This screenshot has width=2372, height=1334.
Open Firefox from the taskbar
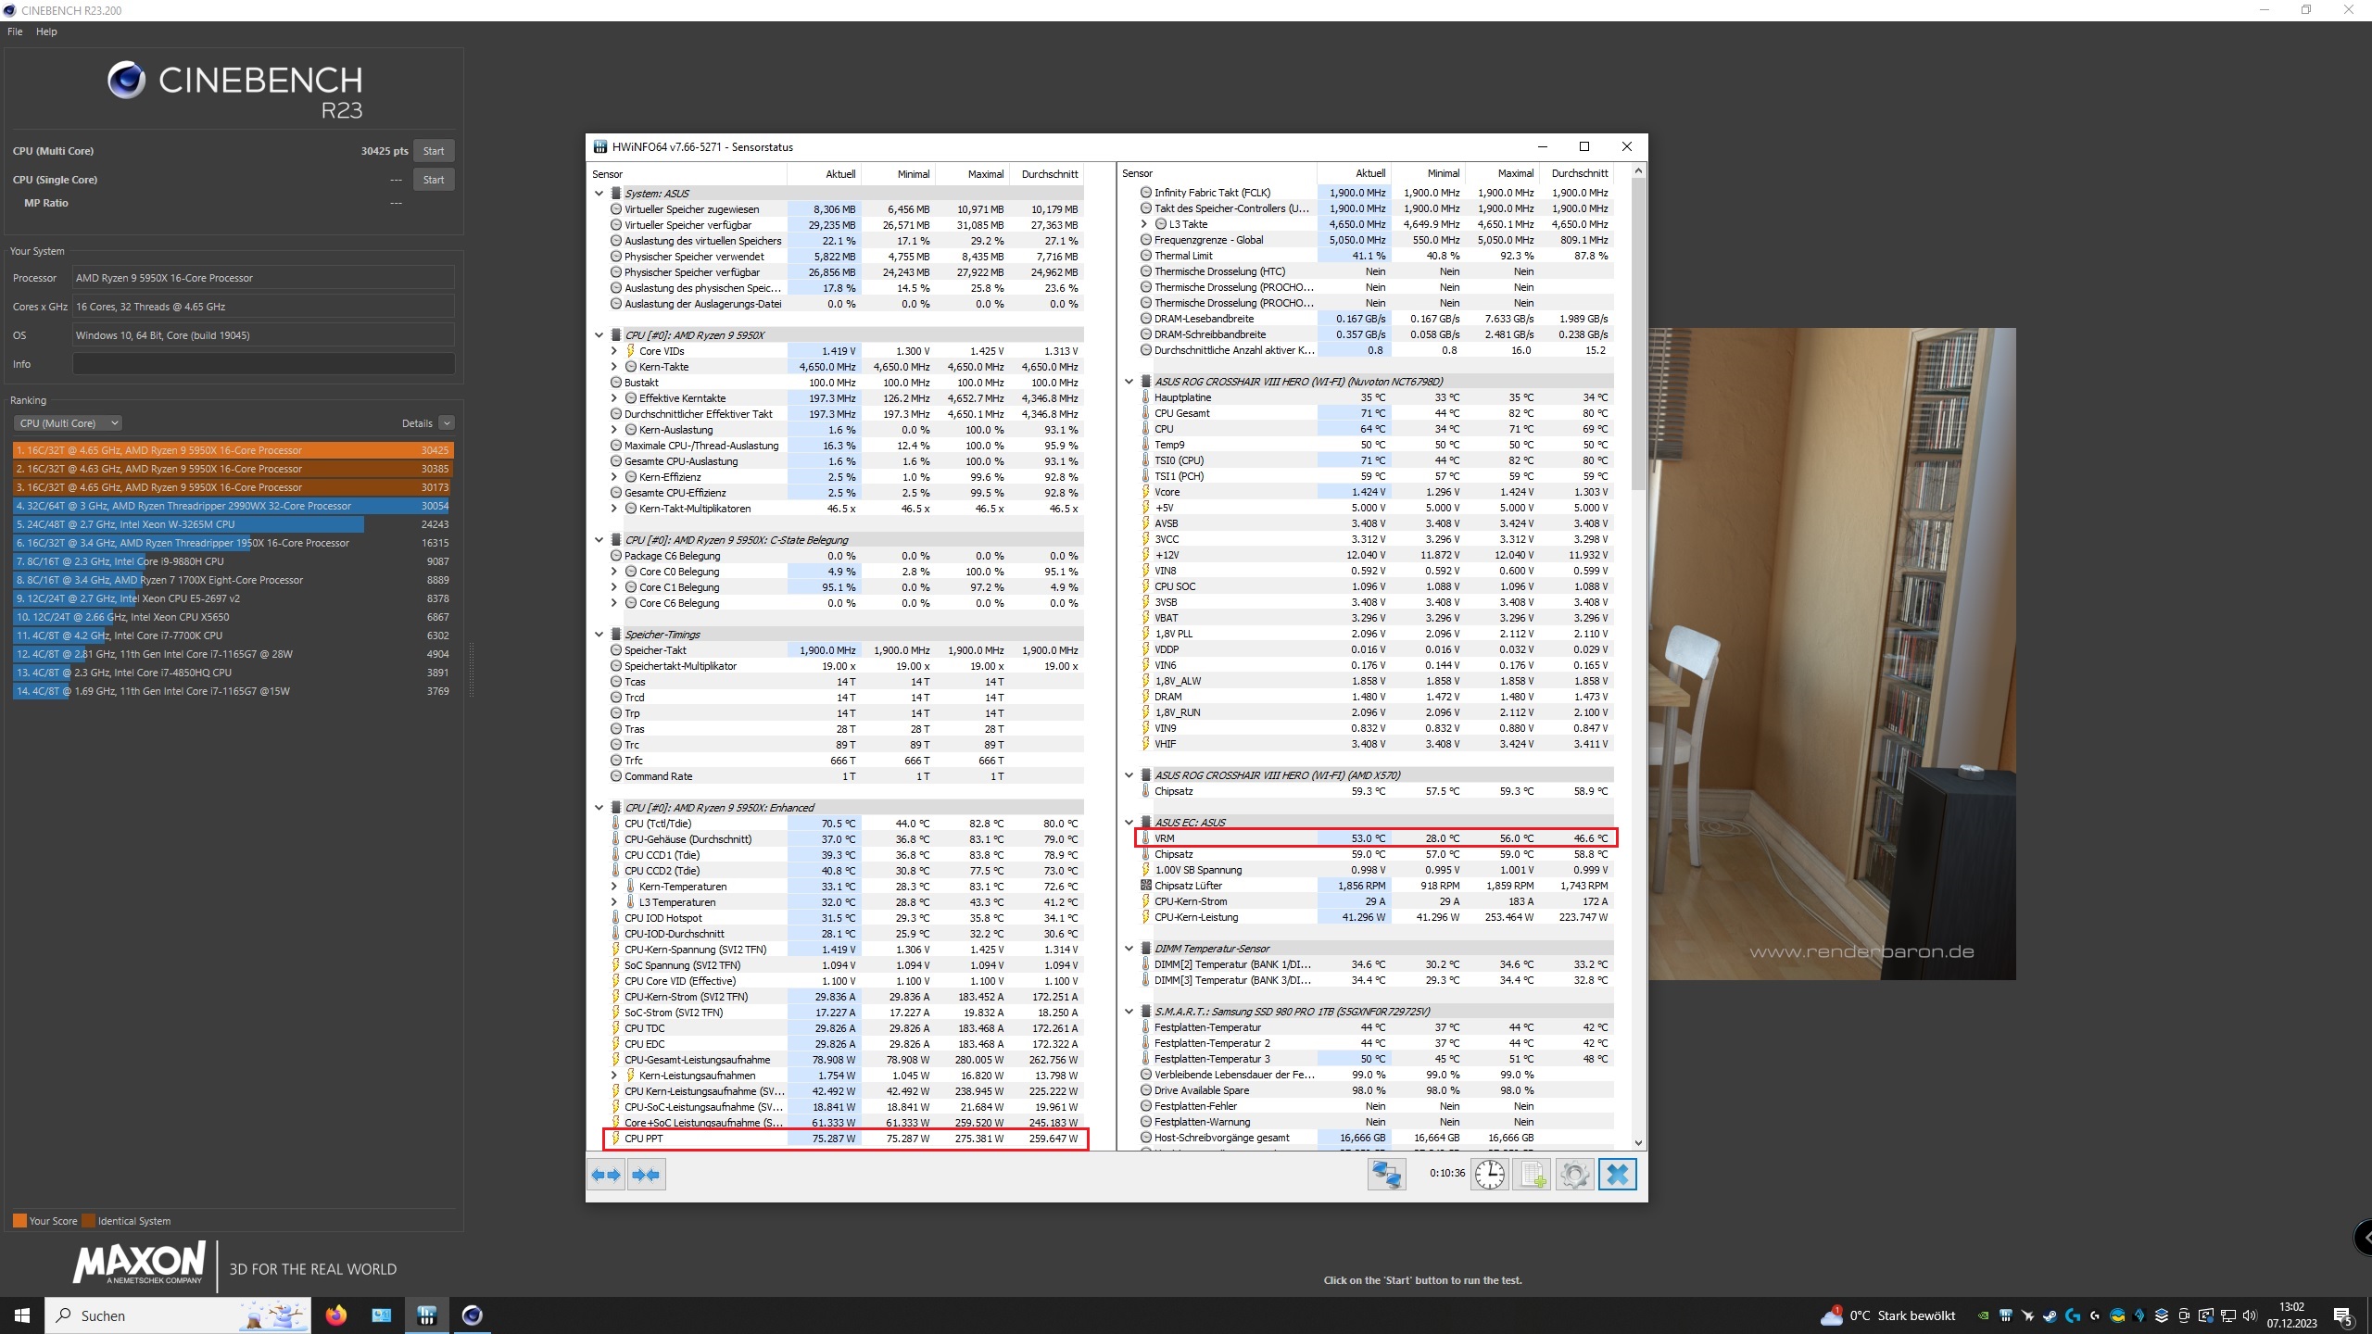point(335,1315)
